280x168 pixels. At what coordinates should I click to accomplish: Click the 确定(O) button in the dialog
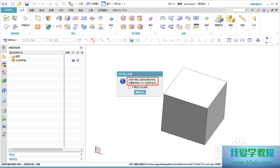[x=140, y=92]
